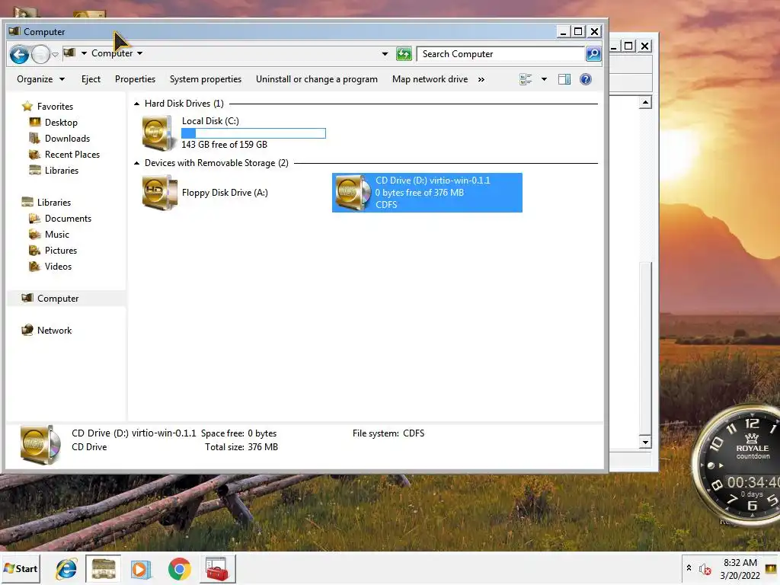Click the green Refresh button
The width and height of the screenshot is (780, 585).
click(x=404, y=54)
